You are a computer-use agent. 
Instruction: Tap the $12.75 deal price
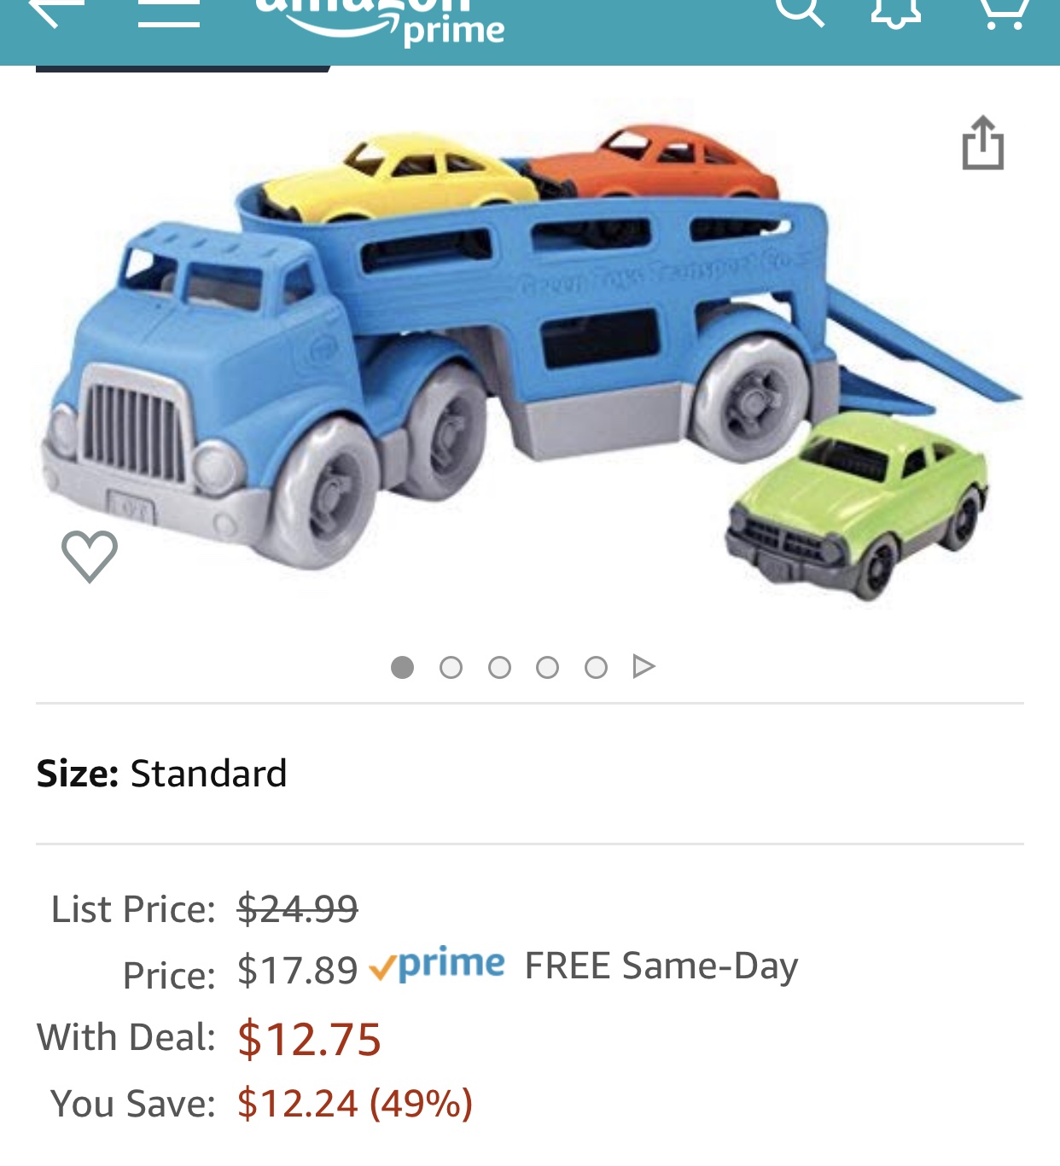click(x=309, y=1039)
